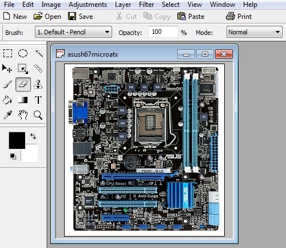Click the asush67microatx document icon
Screen dimensions: 286x248
pos(60,54)
